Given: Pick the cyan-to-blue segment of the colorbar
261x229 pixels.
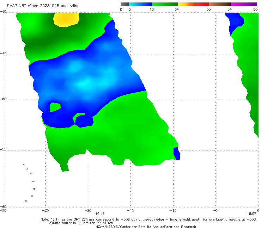Looking at the screenshot, I should coord(141,4).
